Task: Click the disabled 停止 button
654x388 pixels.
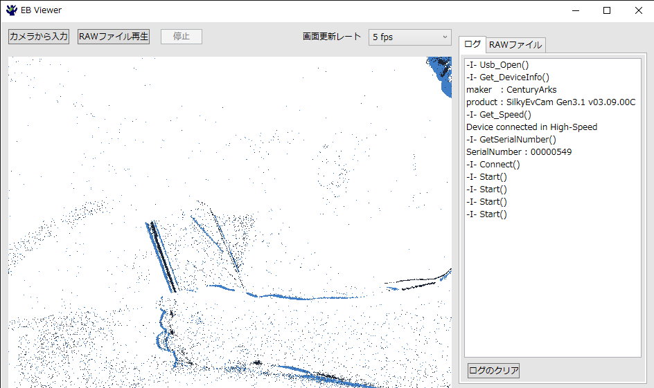Action: tap(182, 37)
